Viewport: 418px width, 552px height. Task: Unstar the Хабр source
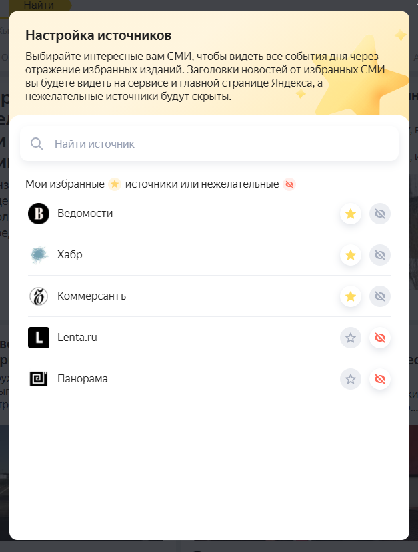click(351, 255)
